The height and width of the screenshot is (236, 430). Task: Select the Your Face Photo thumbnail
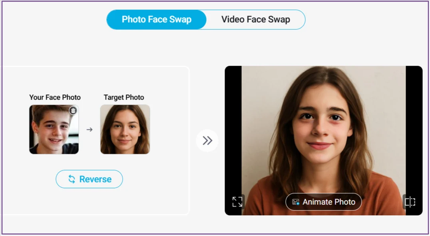pyautogui.click(x=54, y=130)
